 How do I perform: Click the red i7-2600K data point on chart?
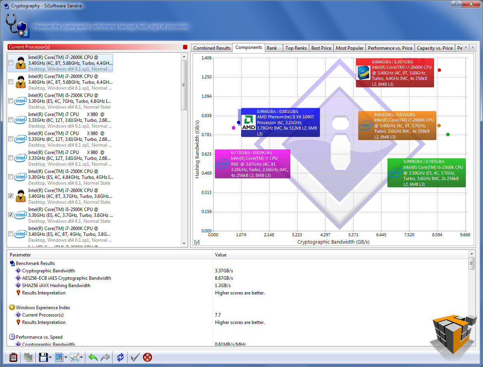point(439,70)
